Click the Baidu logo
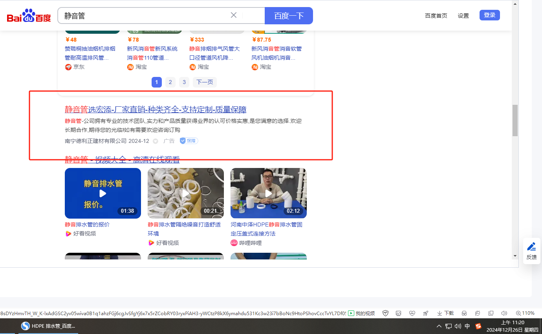 29,16
